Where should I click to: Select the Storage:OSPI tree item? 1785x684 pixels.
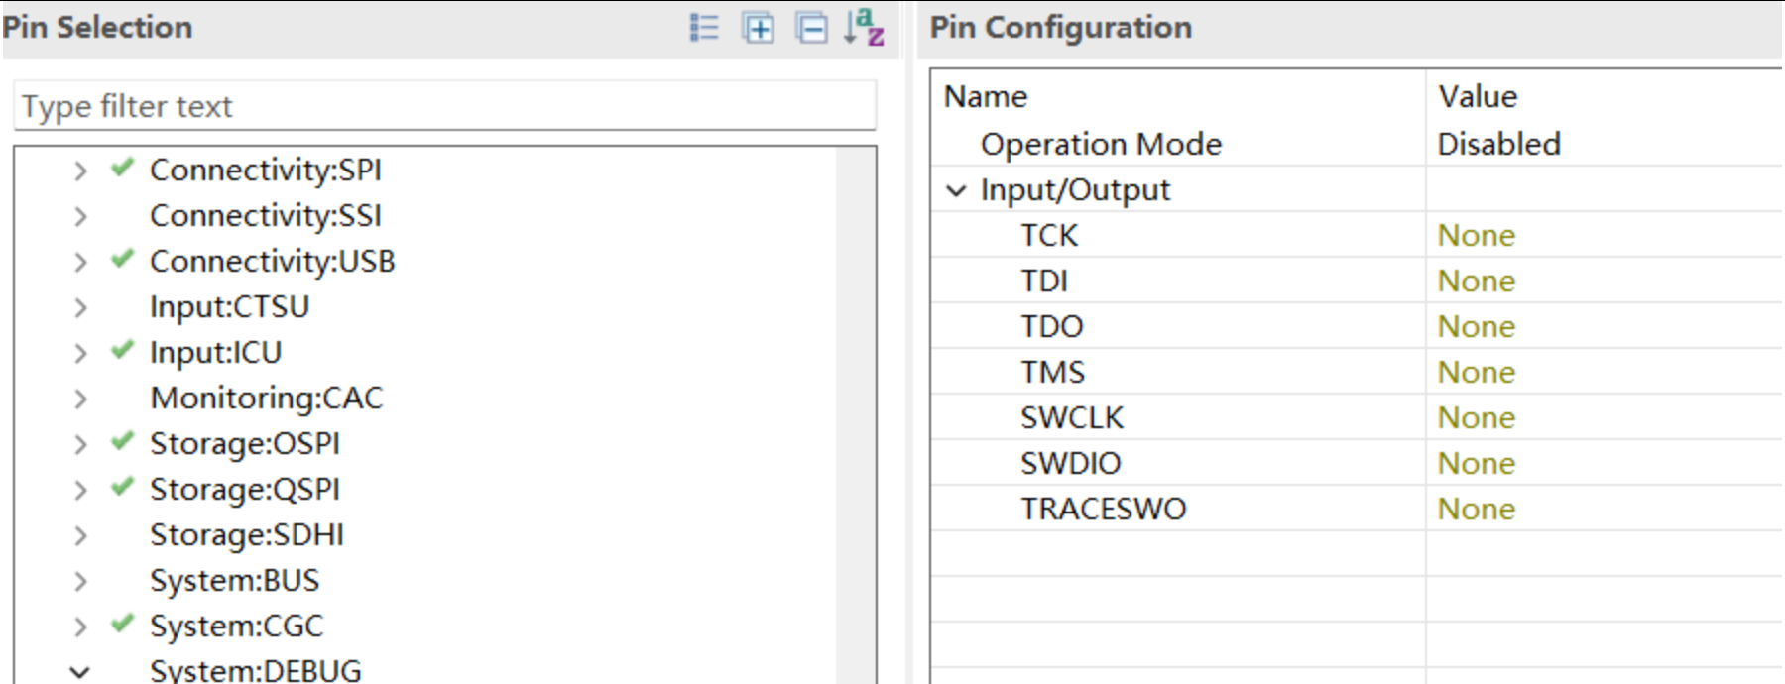click(x=245, y=443)
